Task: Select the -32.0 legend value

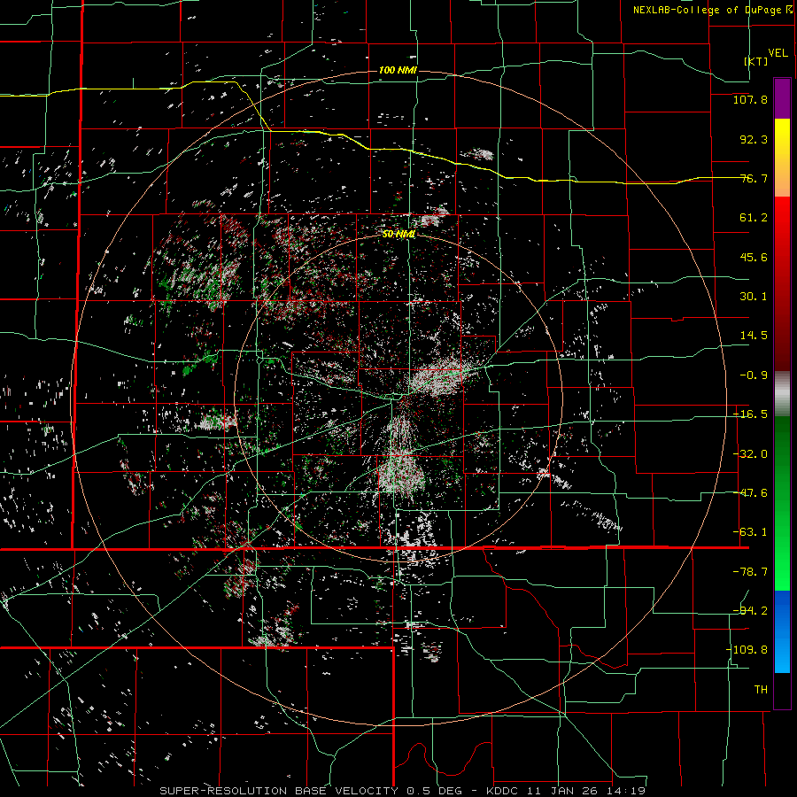Action: [750, 454]
